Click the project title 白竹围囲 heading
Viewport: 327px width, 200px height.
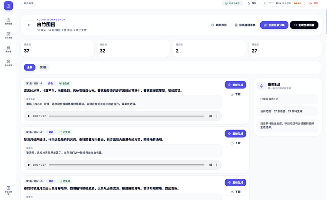[46, 25]
